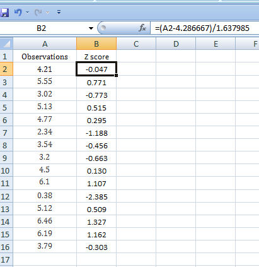
Task: Select row 17 header
Action: click(6, 259)
